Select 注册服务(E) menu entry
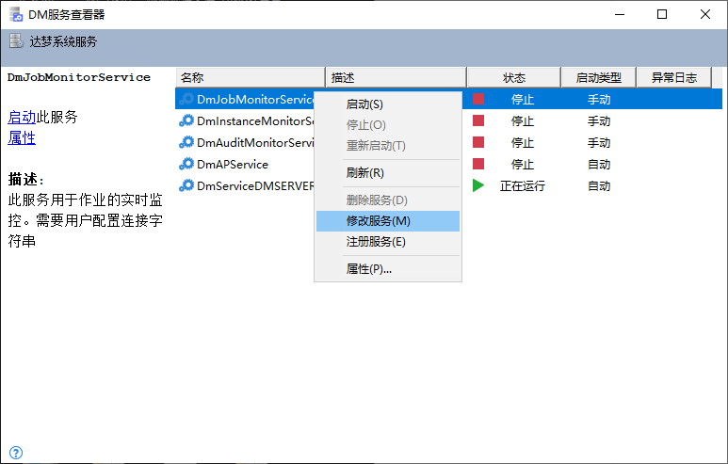Screen dimensions: 728x464 click(376, 242)
